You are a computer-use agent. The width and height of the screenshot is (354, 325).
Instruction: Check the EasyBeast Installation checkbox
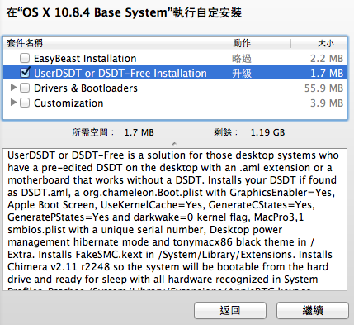[25, 58]
